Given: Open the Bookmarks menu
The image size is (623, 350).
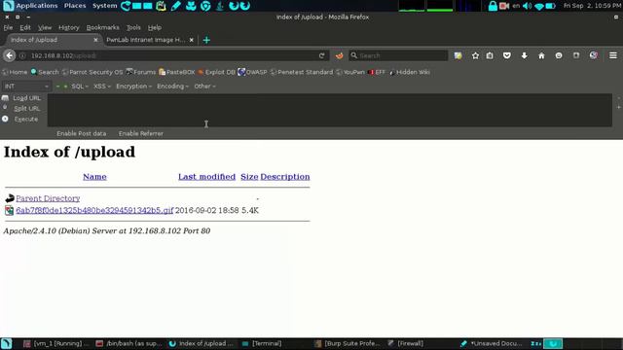Looking at the screenshot, I should coord(102,27).
